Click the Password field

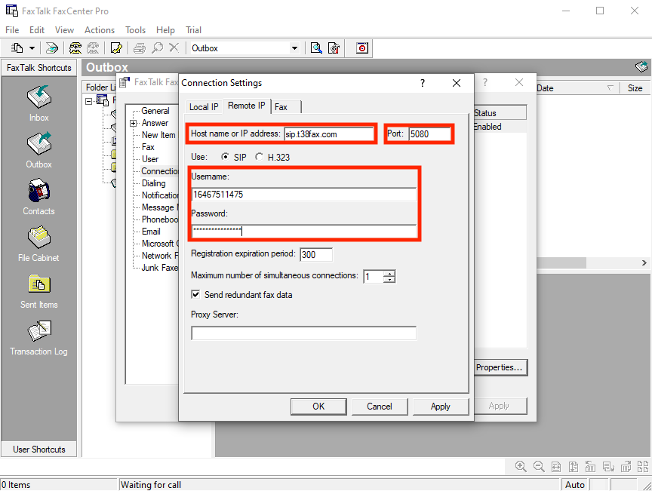click(303, 231)
